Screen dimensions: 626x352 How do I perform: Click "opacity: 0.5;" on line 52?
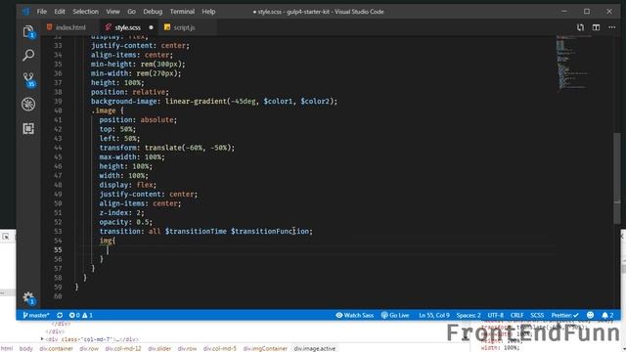[x=126, y=222]
